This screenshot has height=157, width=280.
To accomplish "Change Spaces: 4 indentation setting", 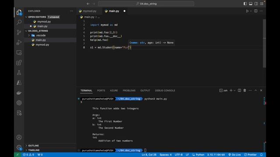I will coord(165,155).
